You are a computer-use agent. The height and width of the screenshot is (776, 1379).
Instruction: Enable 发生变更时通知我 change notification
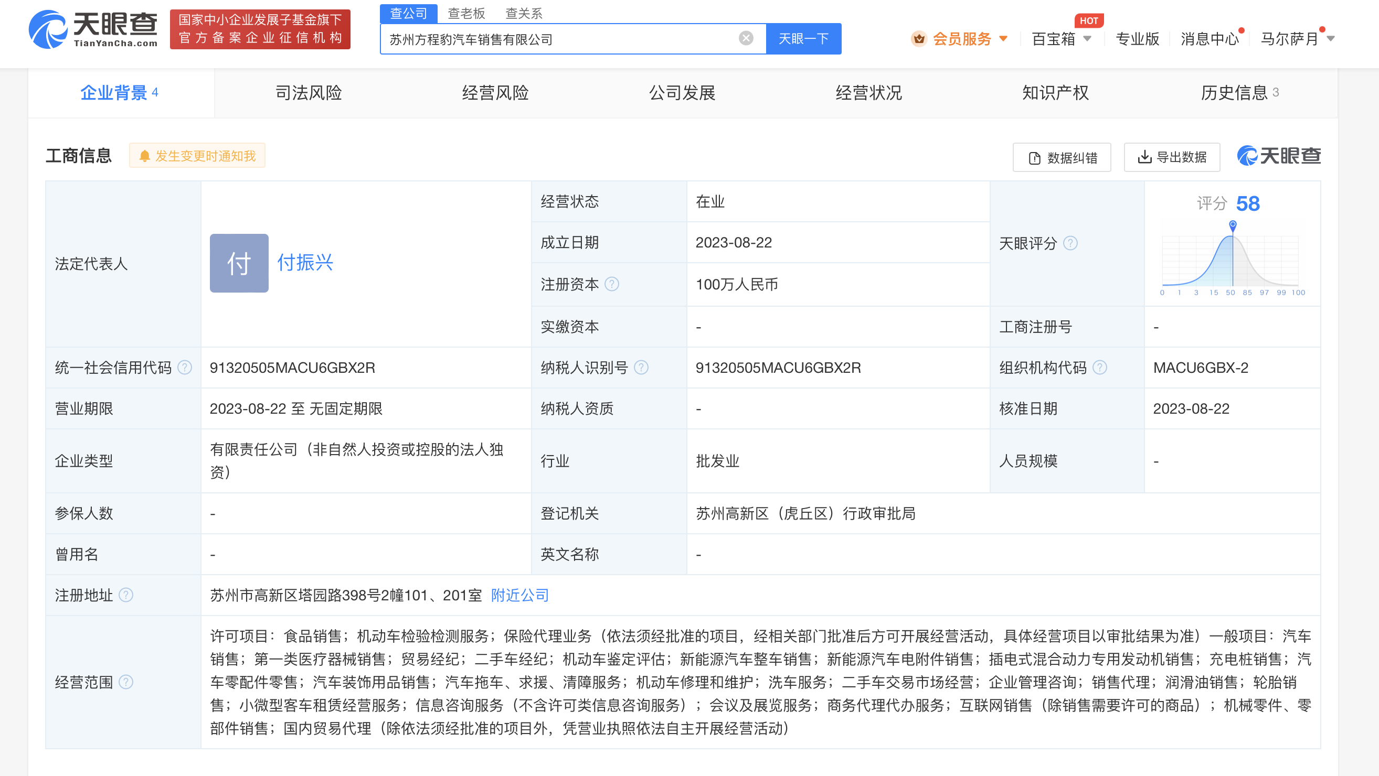pyautogui.click(x=197, y=156)
